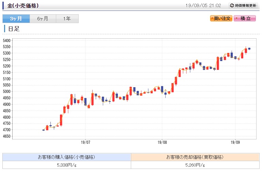Click the 5200 y-axis value
Screen dimensions: 263x174
coord(7,66)
